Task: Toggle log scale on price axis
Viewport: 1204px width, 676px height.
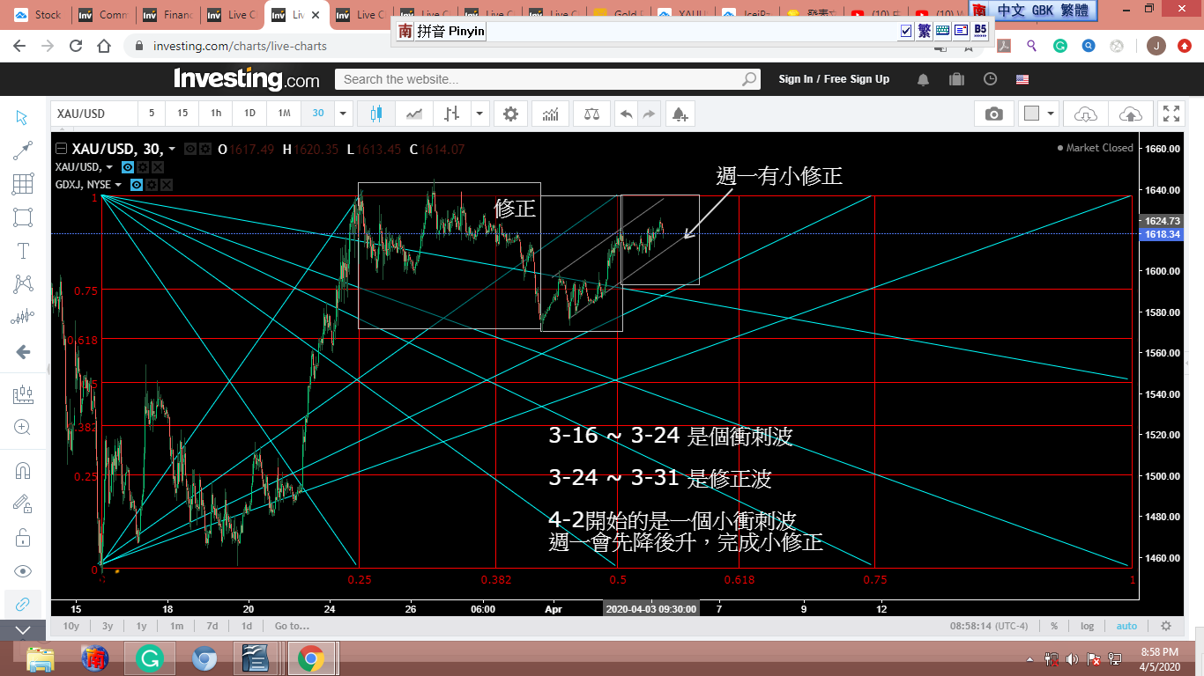Action: (1087, 626)
